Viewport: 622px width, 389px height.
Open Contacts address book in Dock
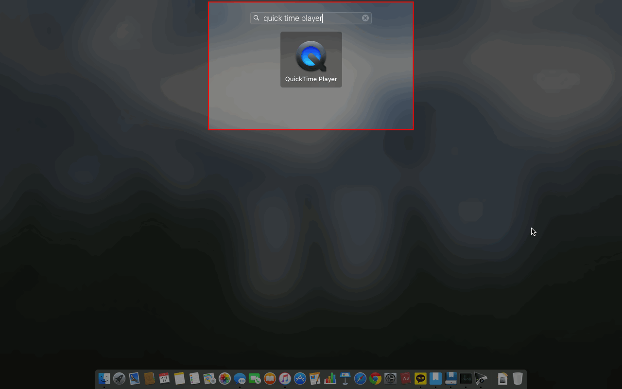coord(149,378)
